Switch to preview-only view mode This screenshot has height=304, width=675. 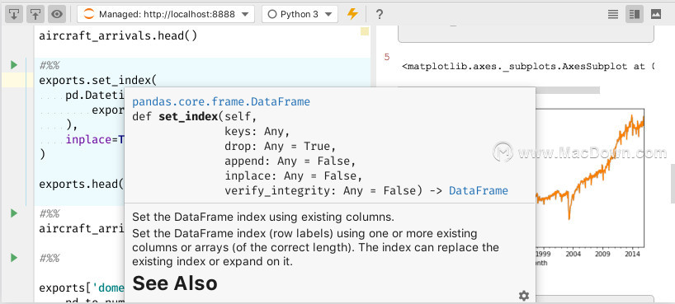tap(656, 14)
